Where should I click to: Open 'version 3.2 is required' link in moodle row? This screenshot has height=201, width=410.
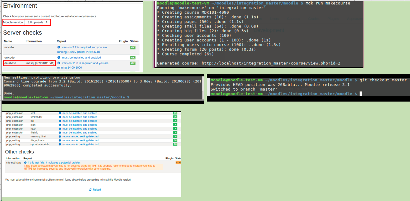click(82, 50)
